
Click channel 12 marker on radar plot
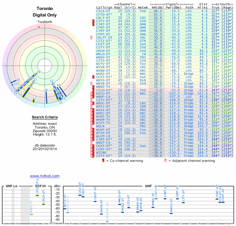click(34, 101)
